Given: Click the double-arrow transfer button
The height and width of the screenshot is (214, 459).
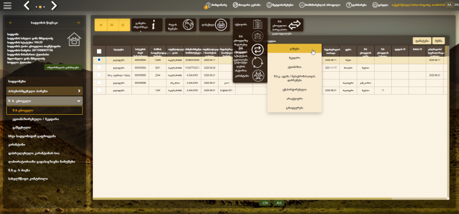Looking at the screenshot, I should tap(287, 25).
